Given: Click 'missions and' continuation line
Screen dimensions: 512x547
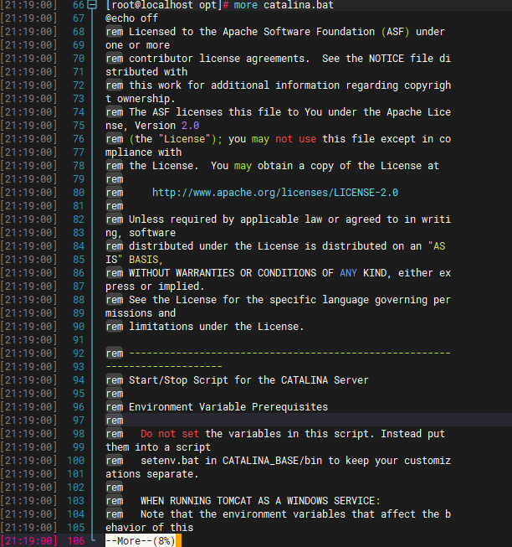Looking at the screenshot, I should pos(141,313).
